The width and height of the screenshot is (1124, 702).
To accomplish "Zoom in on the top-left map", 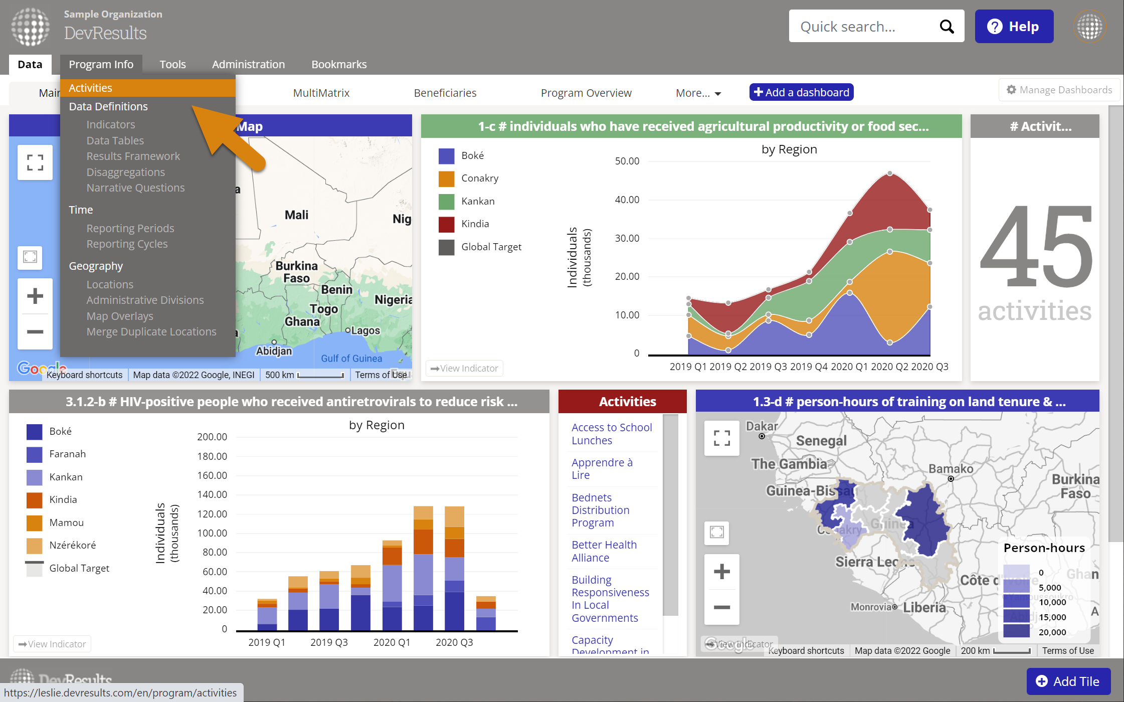I will pos(35,296).
